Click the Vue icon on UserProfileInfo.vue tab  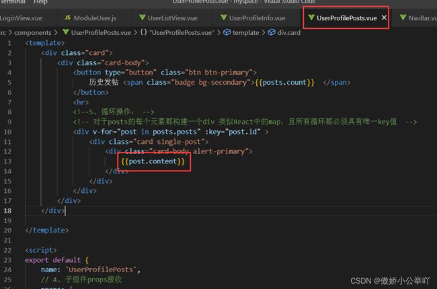[224, 17]
